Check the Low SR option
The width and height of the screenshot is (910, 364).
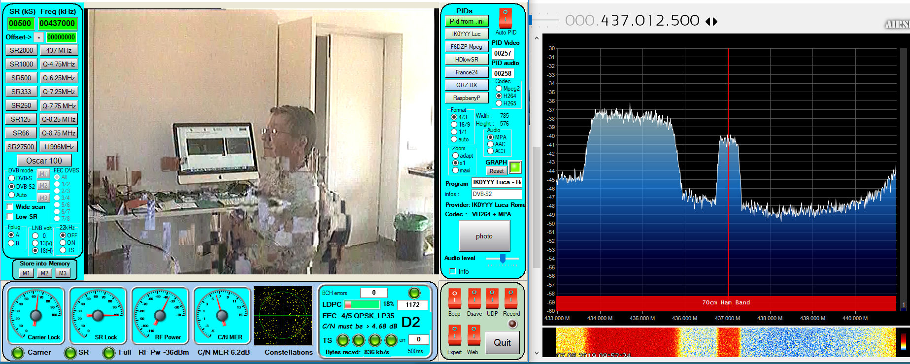pos(10,217)
